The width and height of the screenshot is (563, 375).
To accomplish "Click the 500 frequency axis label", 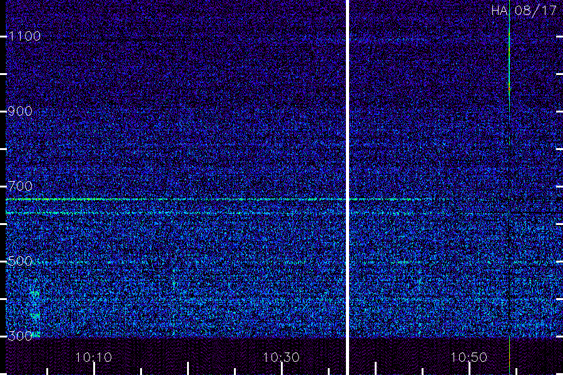I will pos(20,261).
